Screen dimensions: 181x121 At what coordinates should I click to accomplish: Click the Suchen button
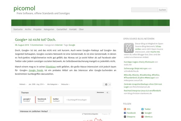point(162,10)
